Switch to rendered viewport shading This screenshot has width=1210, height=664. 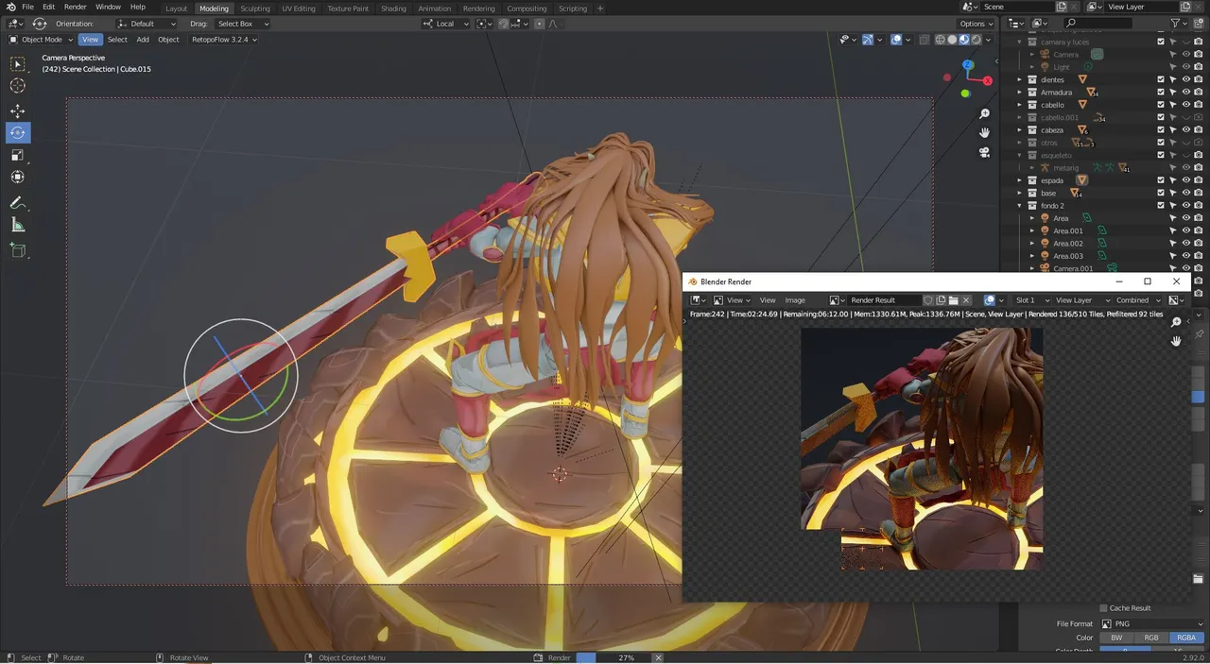975,40
